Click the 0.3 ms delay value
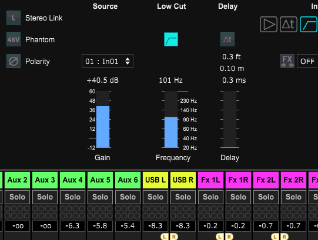 click(x=234, y=80)
